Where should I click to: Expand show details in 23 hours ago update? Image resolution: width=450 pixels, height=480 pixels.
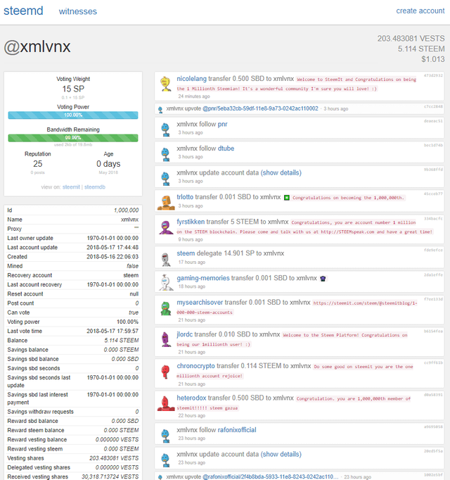tap(281, 454)
